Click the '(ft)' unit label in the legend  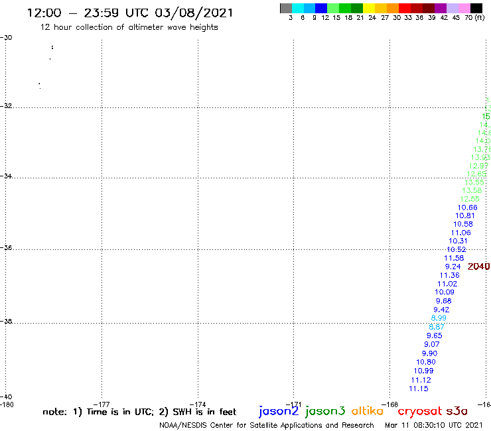[480, 18]
